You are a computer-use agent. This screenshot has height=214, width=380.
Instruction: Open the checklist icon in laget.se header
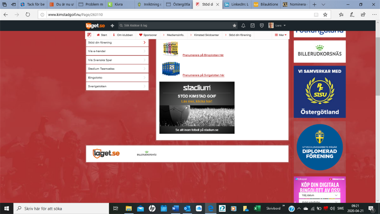point(253,25)
